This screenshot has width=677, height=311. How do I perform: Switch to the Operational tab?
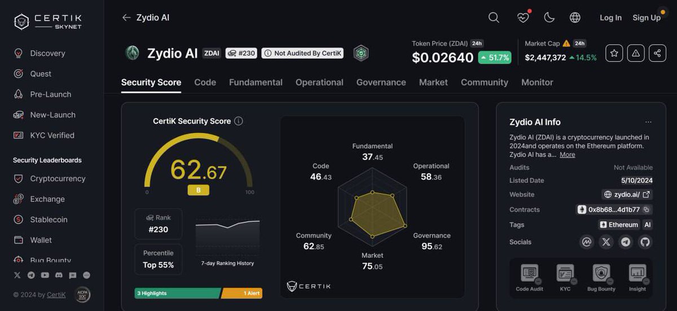pos(319,82)
